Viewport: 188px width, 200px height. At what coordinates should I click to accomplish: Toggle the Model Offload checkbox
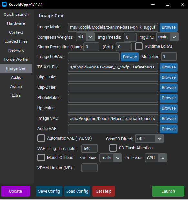point(41,158)
